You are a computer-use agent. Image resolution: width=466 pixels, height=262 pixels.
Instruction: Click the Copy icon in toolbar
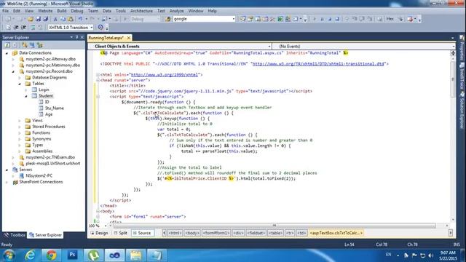pyautogui.click(x=63, y=19)
